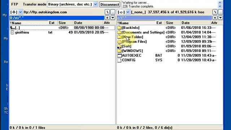
Task: Sort left panel by Date column
Action: [88, 23]
